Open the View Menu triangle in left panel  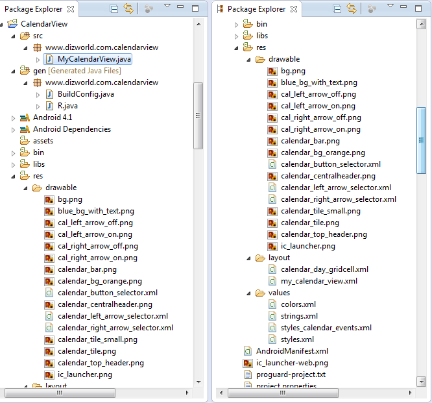[167, 5]
